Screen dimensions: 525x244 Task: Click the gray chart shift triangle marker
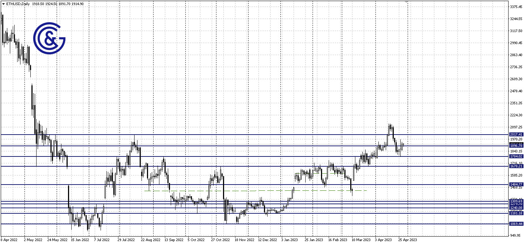point(406,2)
